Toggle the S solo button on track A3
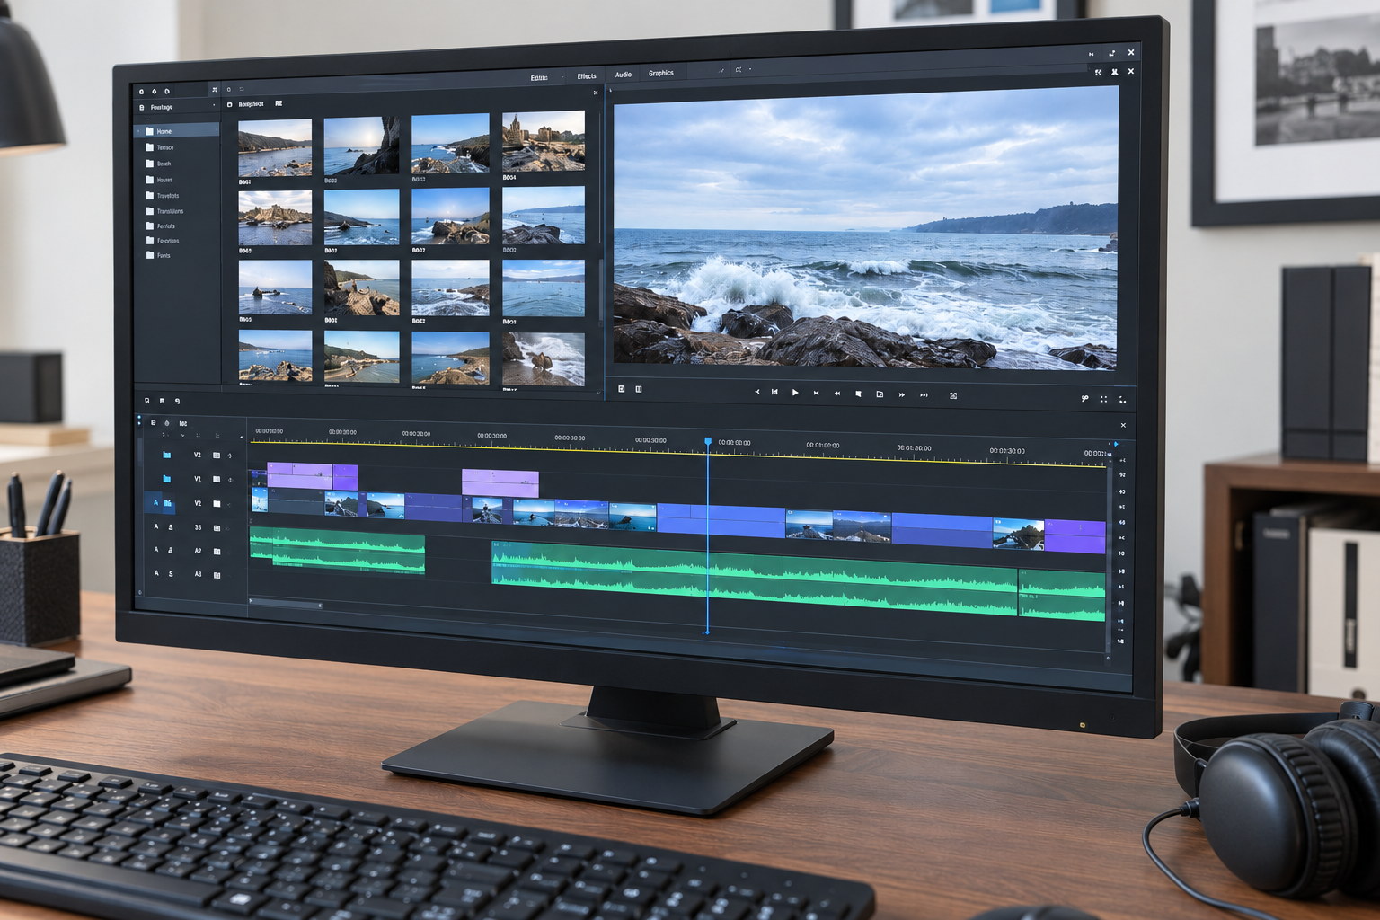This screenshot has width=1380, height=920. (x=171, y=573)
